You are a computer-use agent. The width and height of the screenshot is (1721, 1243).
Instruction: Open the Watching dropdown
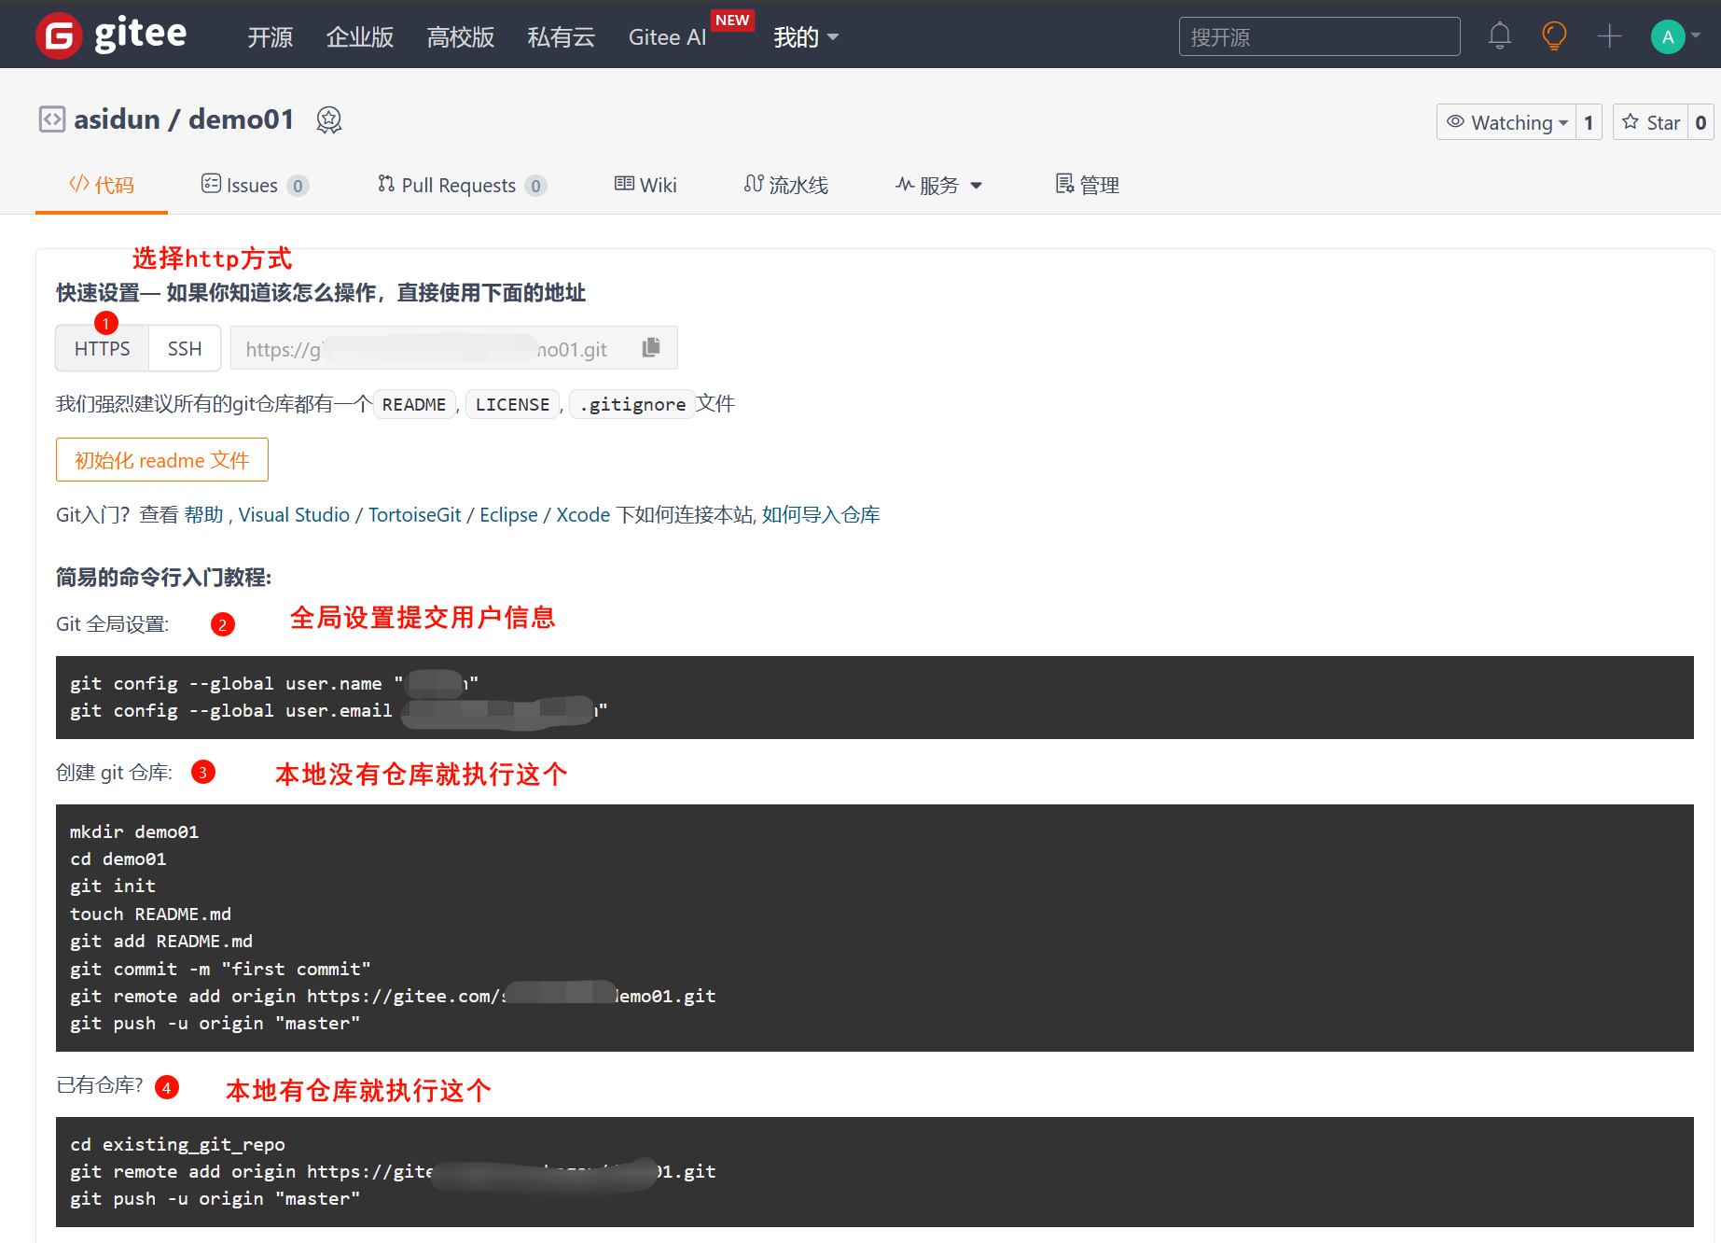click(1506, 122)
